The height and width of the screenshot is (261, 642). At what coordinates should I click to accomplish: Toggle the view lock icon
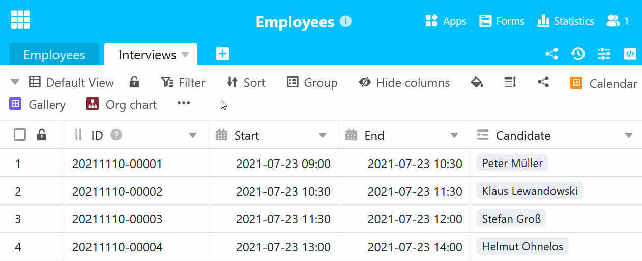[134, 82]
